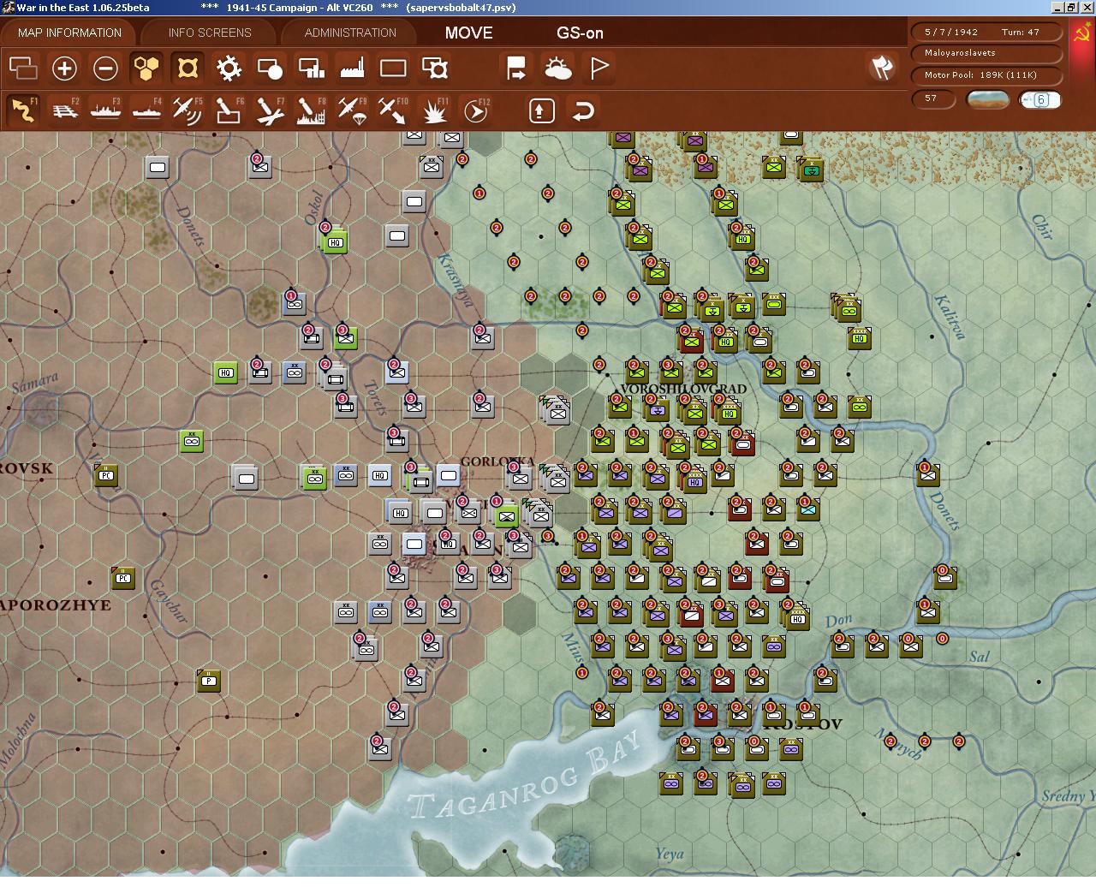Viewport: 1096px width, 887px height.
Task: Toggle factory locations display
Action: click(352, 68)
